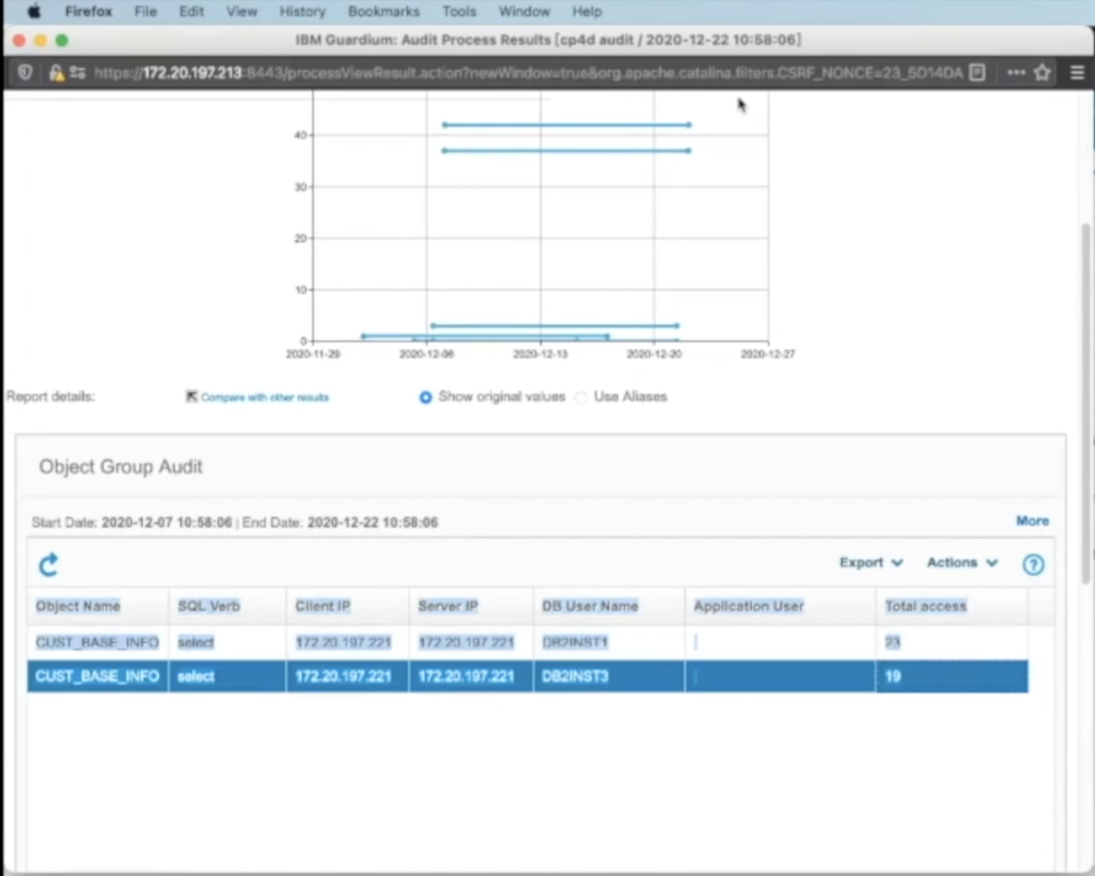Open the Tools menu
Viewport: 1095px width, 876px height.
click(459, 11)
